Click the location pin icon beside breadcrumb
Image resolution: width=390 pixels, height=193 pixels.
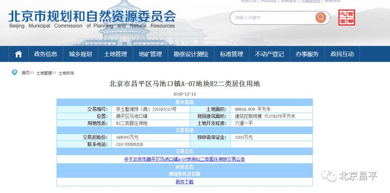pos(15,72)
